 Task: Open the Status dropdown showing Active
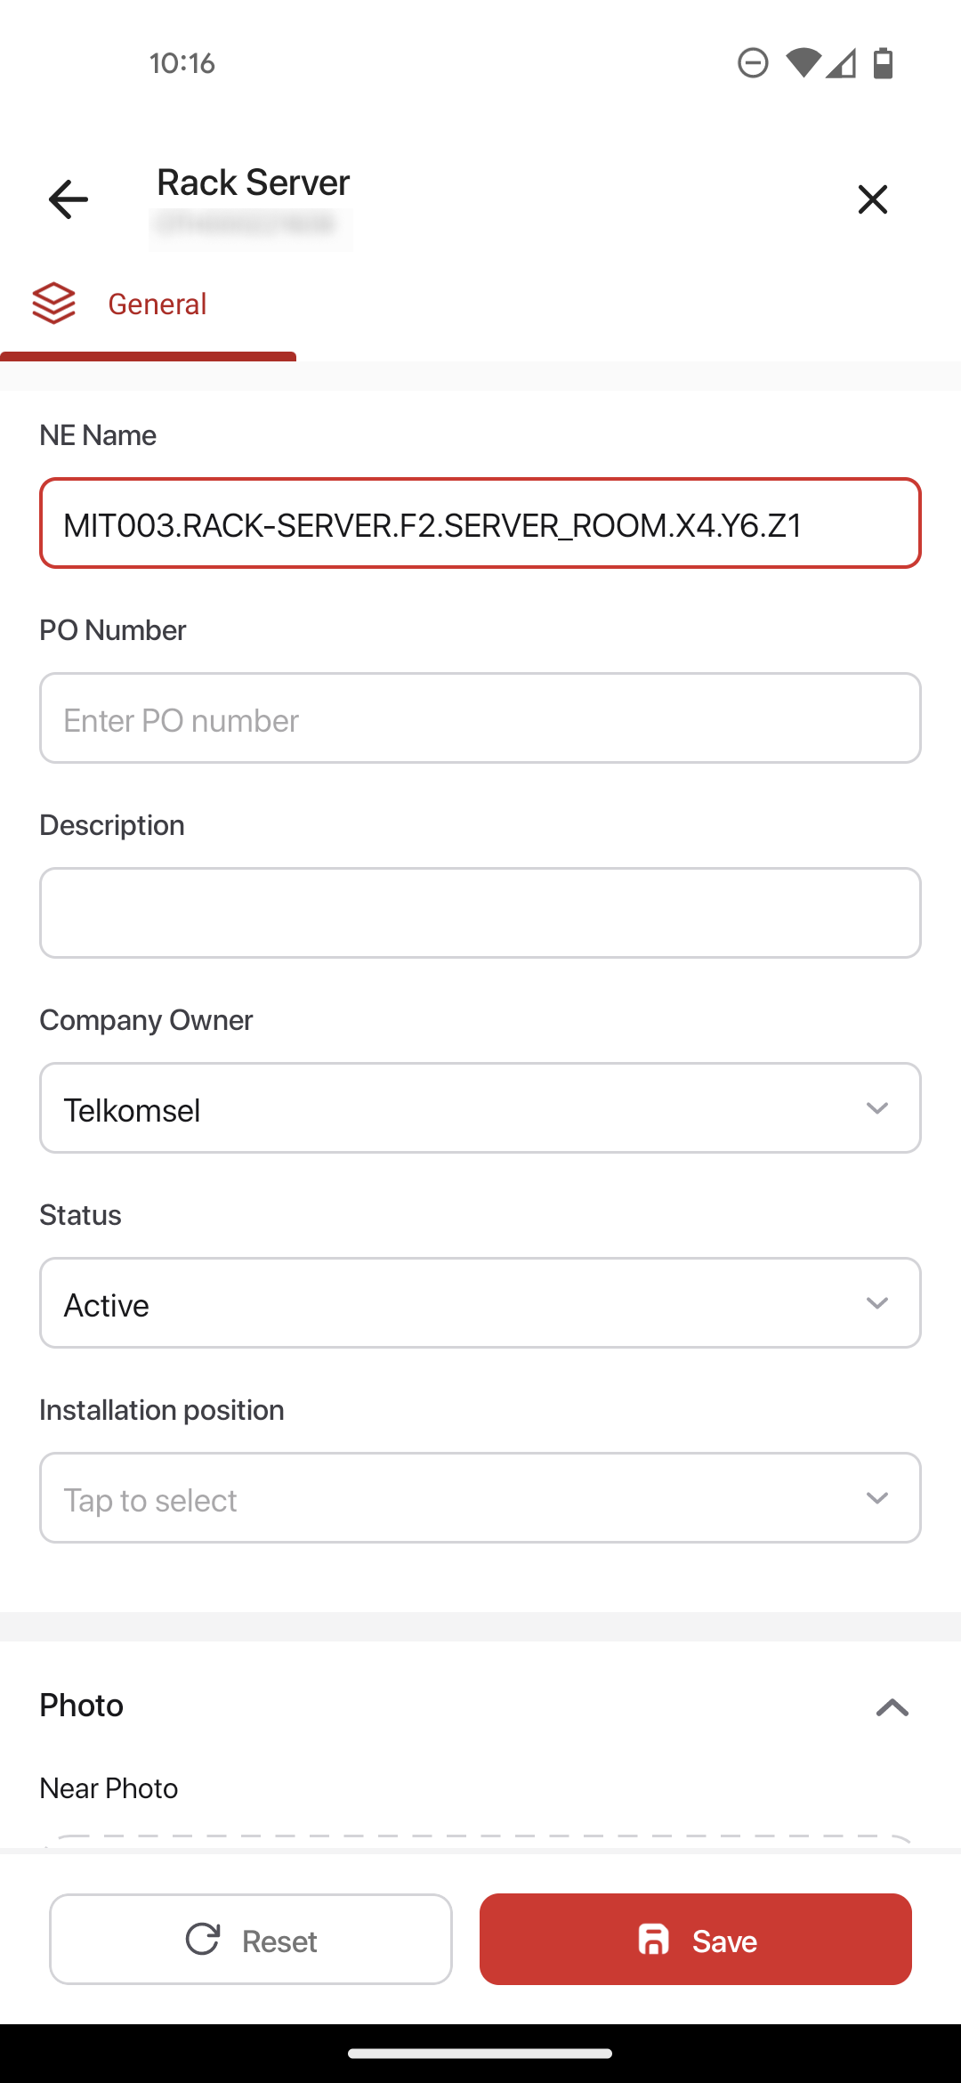coord(480,1303)
